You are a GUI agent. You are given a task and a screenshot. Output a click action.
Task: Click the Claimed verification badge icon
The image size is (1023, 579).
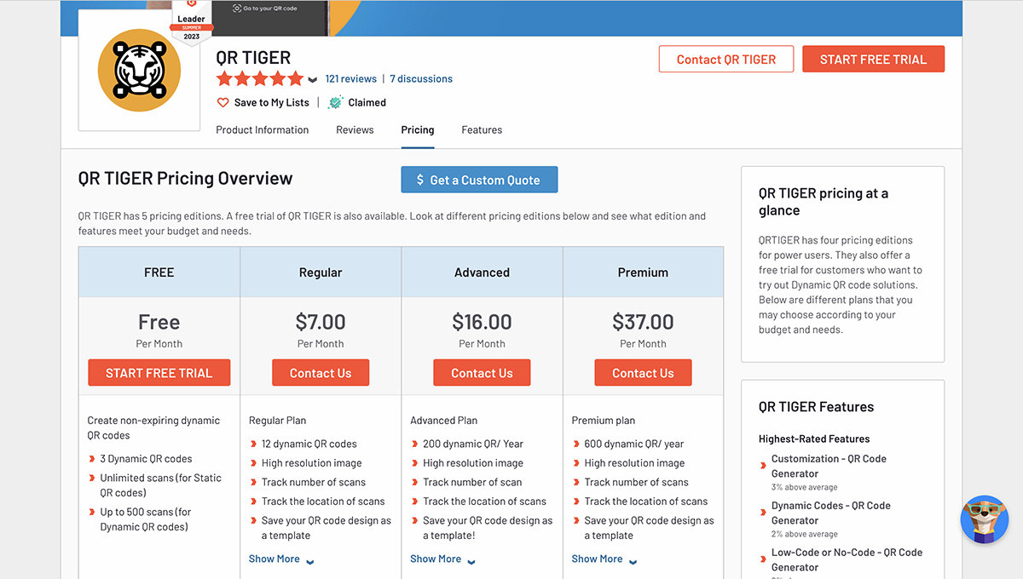coord(336,102)
